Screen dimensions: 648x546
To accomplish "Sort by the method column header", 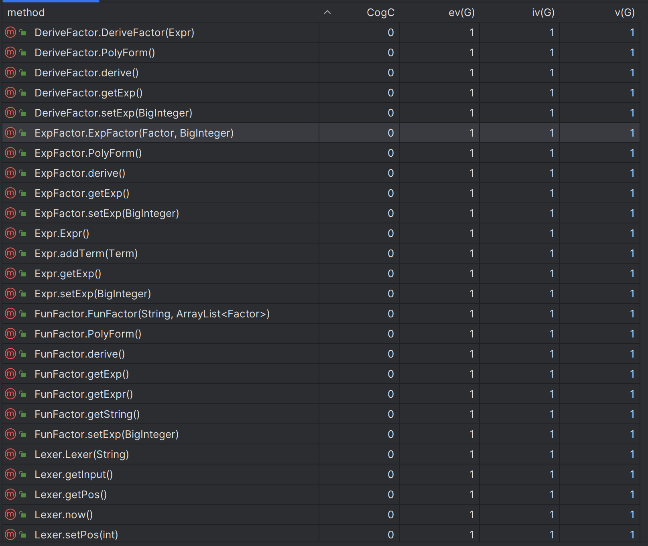I will coord(26,12).
